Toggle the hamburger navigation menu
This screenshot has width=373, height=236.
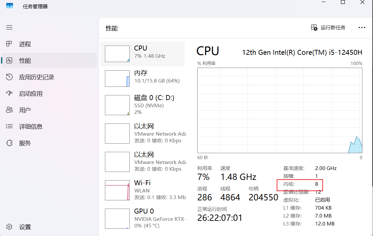coord(9,27)
